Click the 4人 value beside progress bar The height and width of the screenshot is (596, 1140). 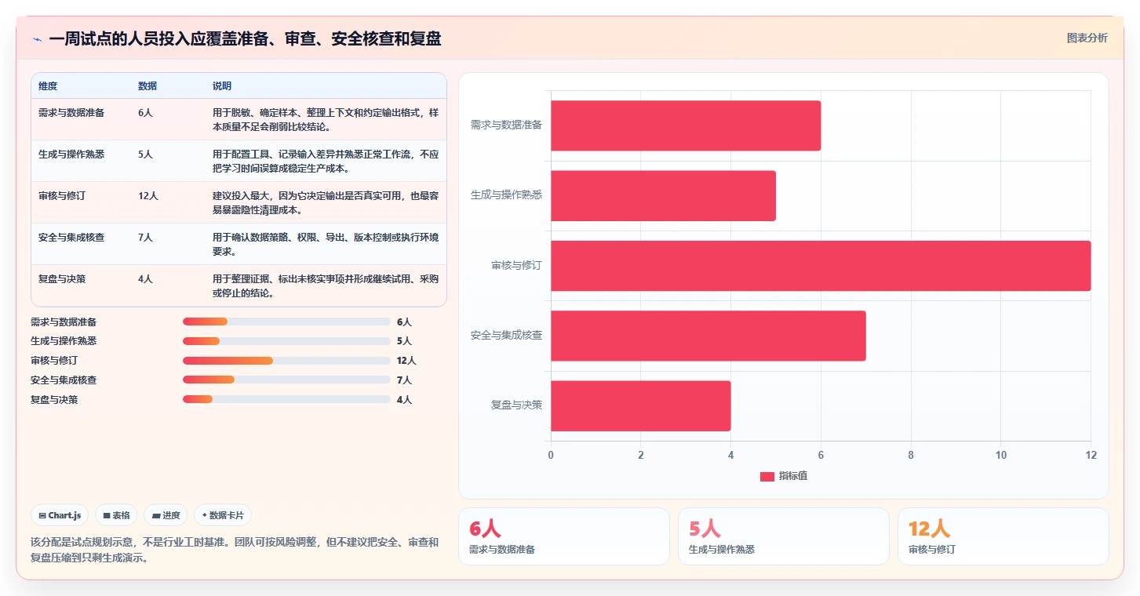click(404, 400)
